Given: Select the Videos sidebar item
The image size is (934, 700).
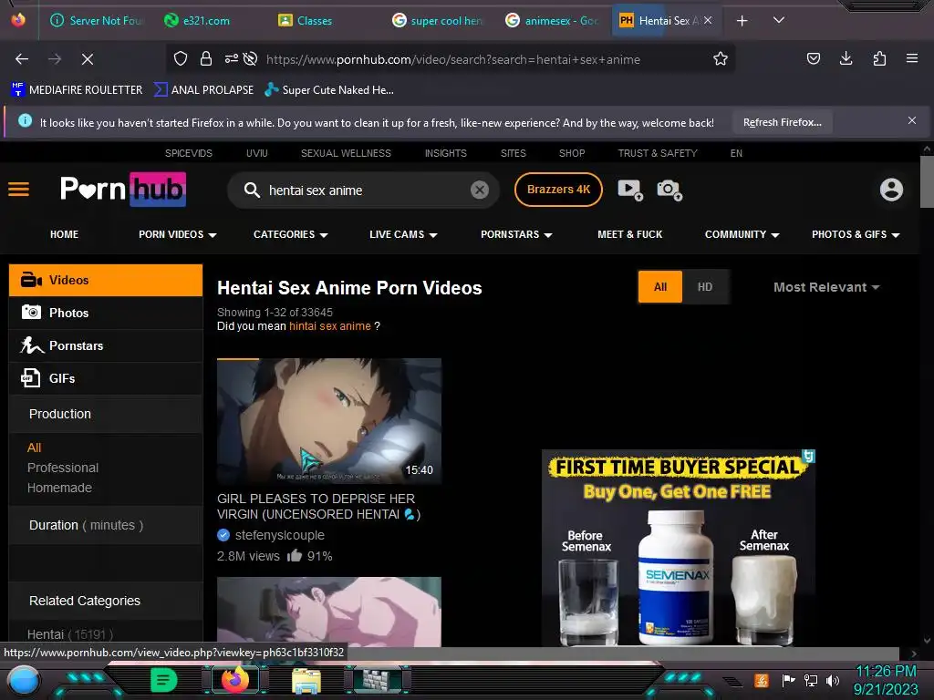Looking at the screenshot, I should [106, 280].
